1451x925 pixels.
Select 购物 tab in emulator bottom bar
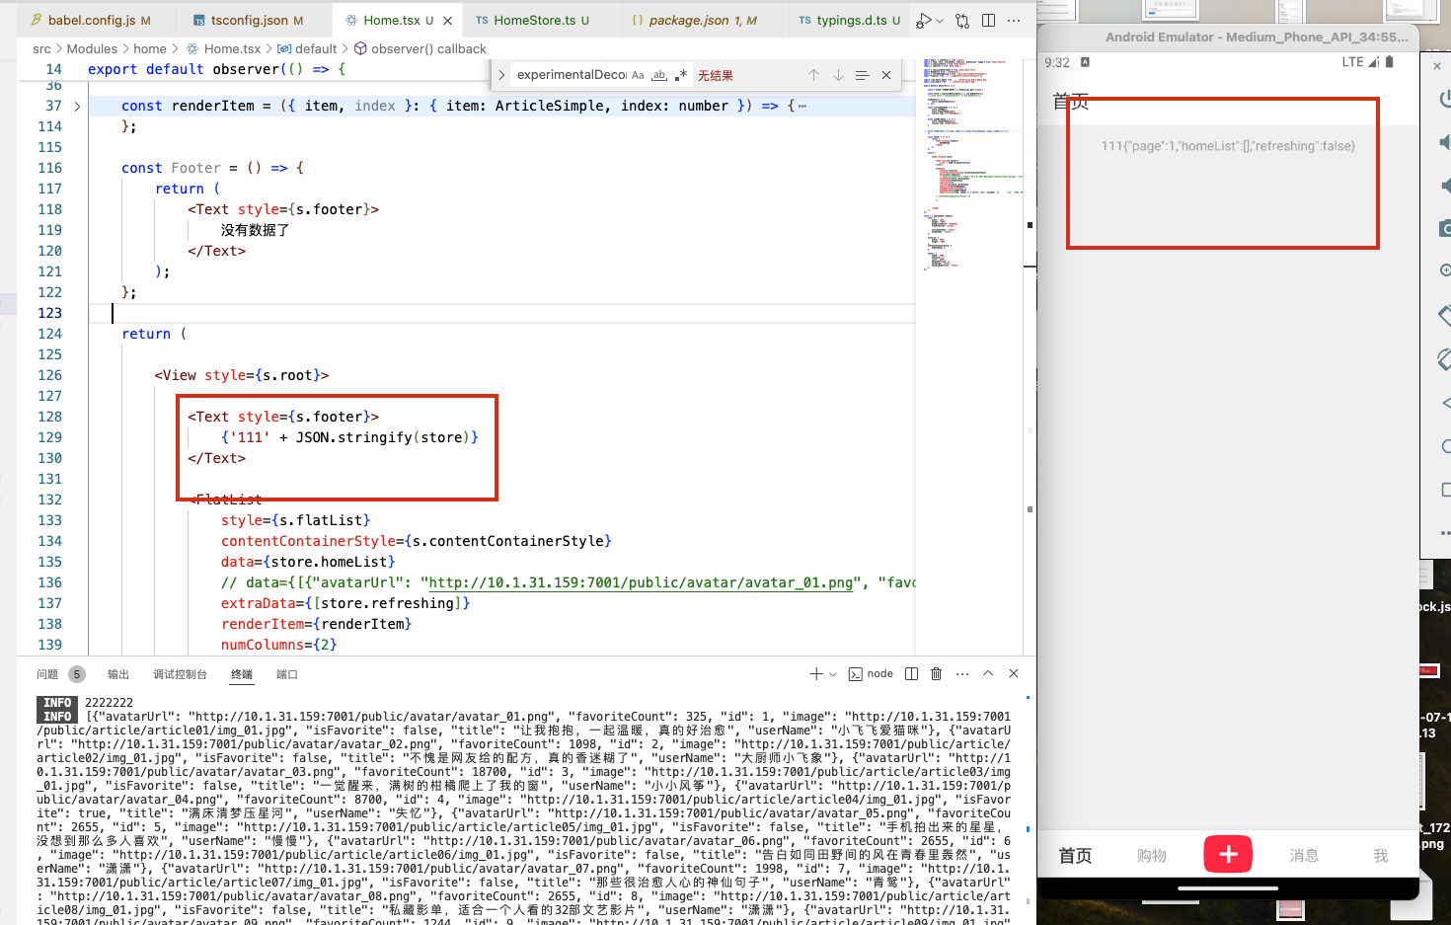1152,856
